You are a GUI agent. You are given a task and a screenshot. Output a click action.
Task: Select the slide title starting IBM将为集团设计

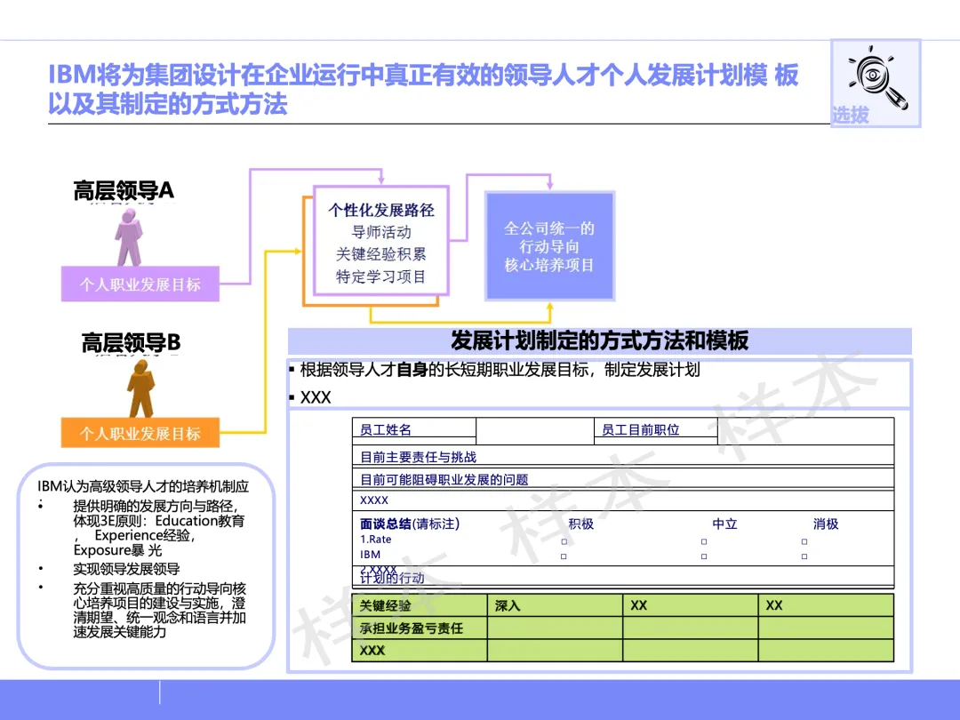coord(423,89)
